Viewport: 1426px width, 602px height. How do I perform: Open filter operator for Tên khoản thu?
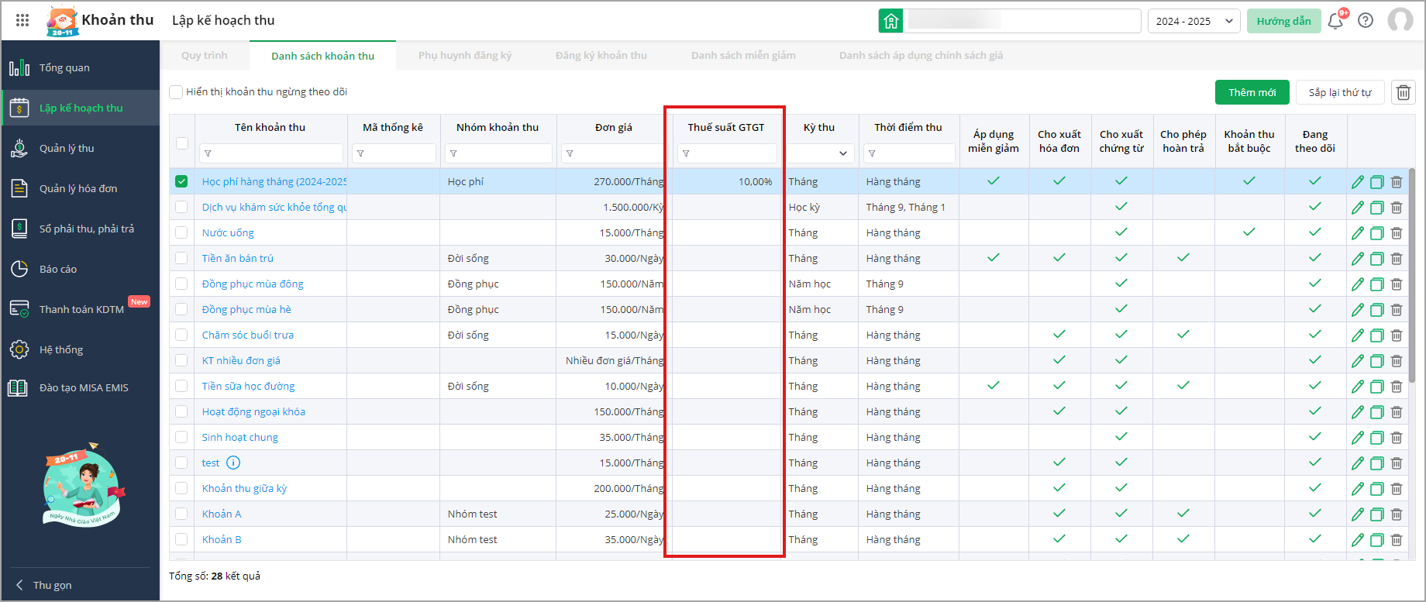[208, 153]
